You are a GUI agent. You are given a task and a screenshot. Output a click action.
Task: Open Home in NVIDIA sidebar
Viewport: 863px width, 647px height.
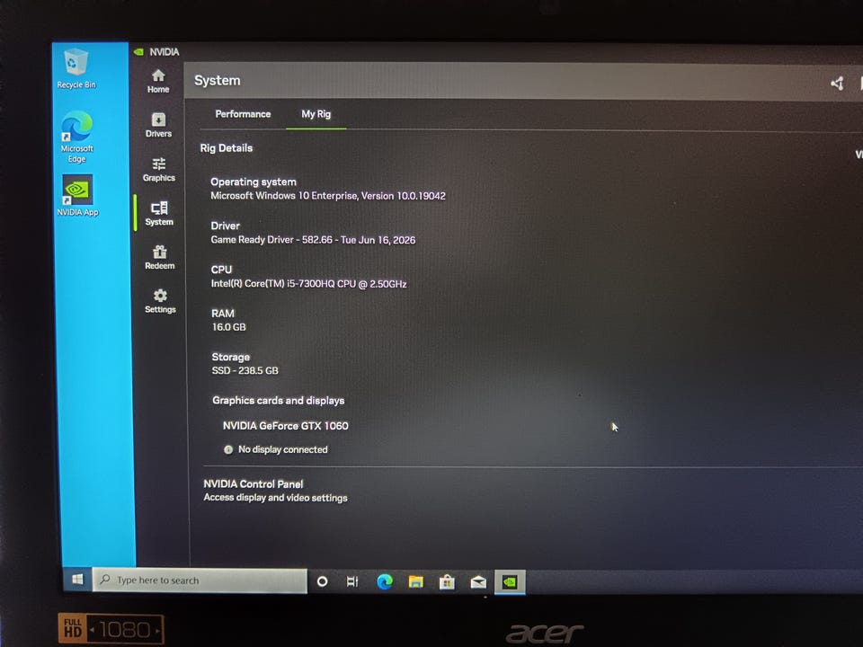[158, 81]
